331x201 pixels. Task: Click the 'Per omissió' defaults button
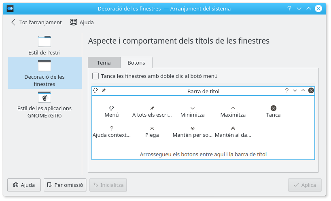click(65, 185)
